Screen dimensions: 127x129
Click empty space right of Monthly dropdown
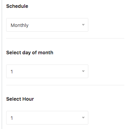[106, 25]
